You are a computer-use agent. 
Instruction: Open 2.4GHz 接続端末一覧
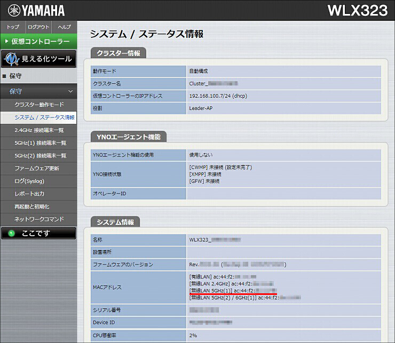38,130
